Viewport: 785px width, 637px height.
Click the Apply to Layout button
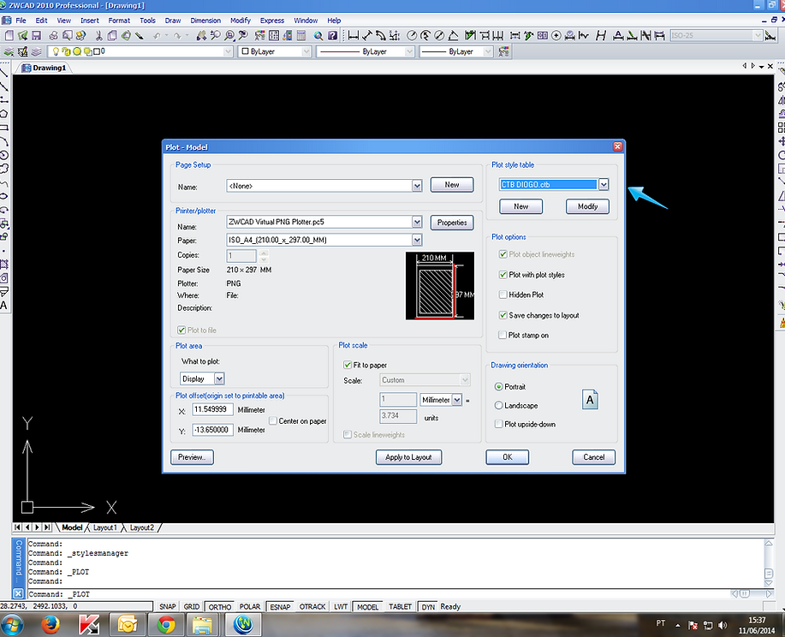[x=408, y=457]
